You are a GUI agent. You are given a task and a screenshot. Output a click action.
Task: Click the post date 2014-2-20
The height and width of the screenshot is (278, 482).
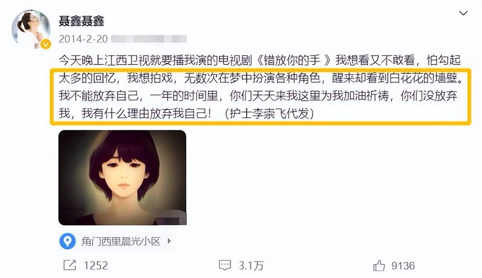coord(83,40)
